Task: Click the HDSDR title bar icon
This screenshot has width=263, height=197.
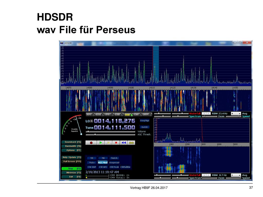Action: (x=62, y=43)
